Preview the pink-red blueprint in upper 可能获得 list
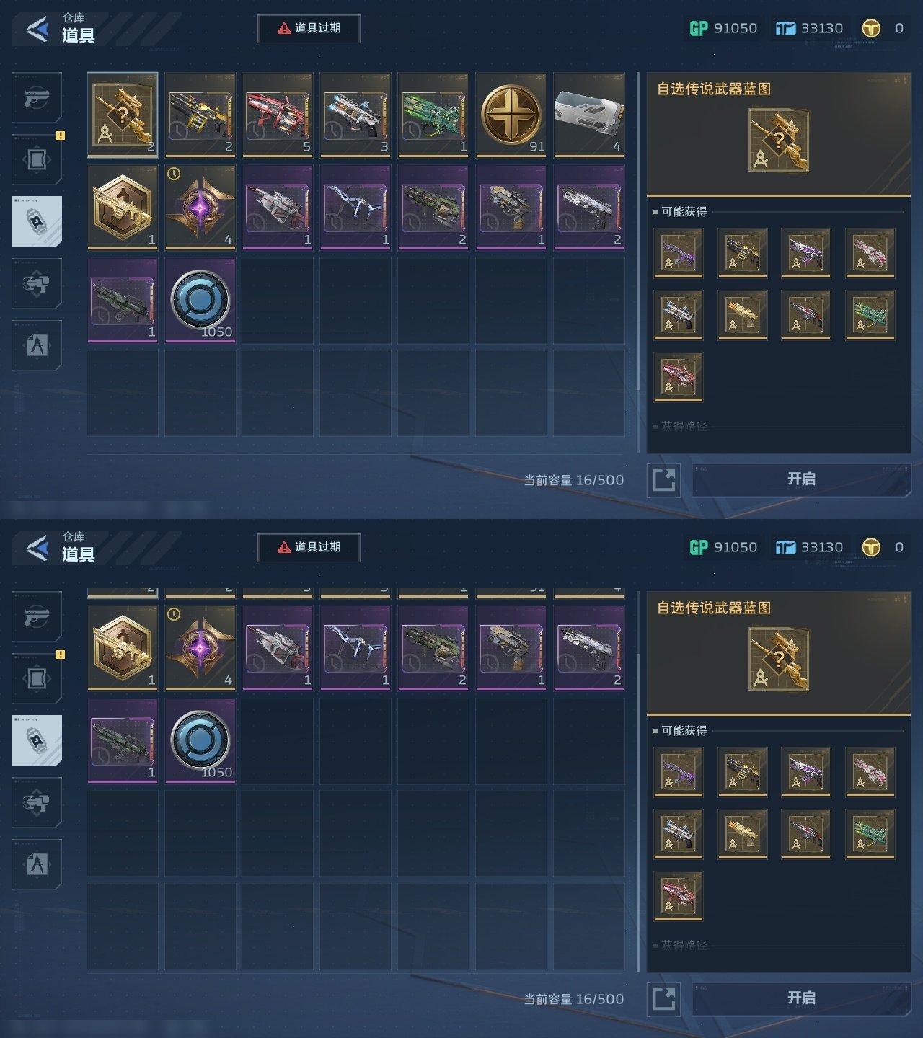The image size is (923, 1038). (x=679, y=377)
